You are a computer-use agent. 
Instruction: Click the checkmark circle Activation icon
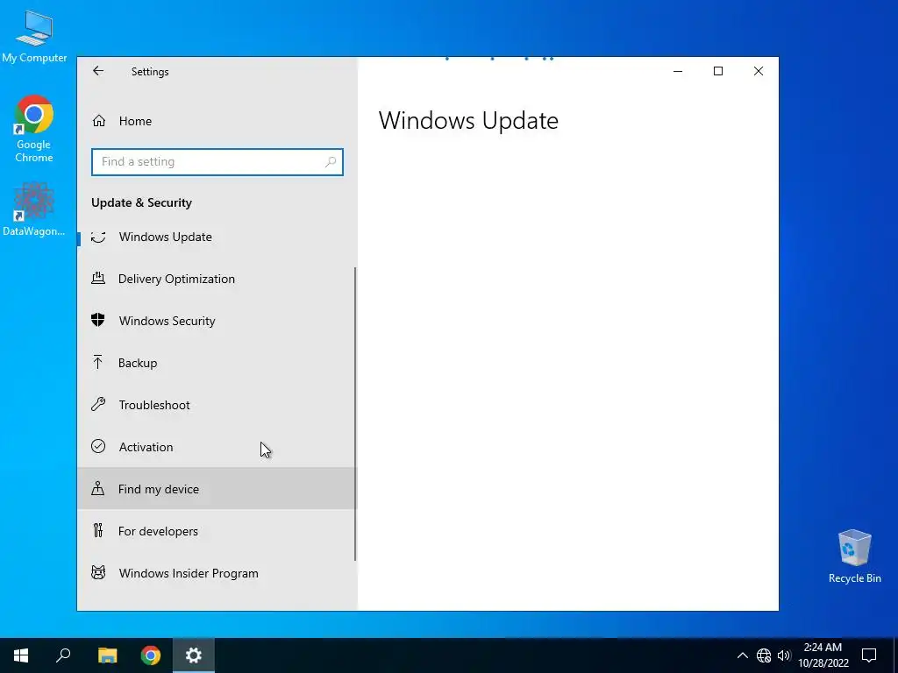click(98, 446)
